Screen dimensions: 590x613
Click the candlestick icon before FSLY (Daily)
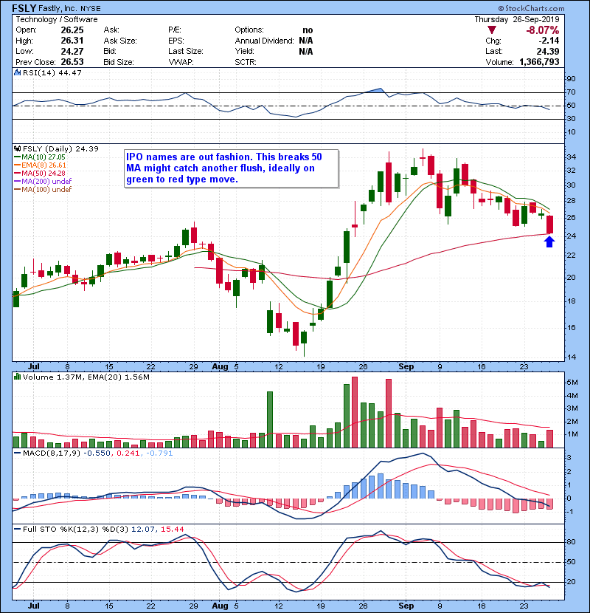click(17, 148)
